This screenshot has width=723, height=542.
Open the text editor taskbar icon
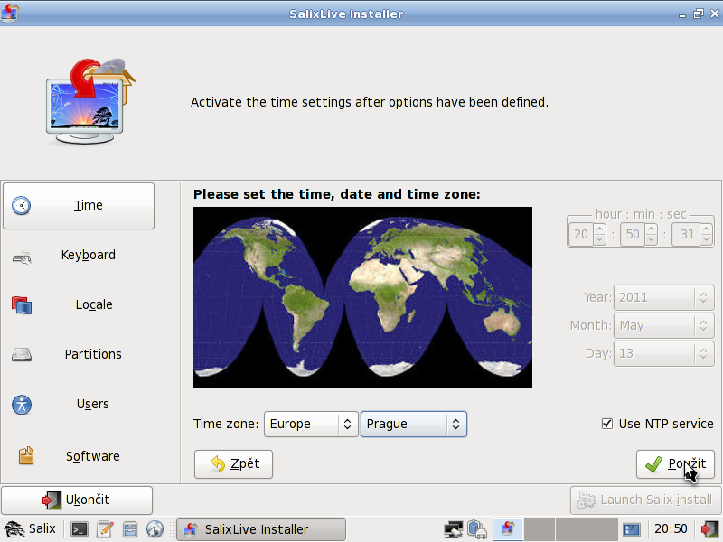click(x=105, y=529)
